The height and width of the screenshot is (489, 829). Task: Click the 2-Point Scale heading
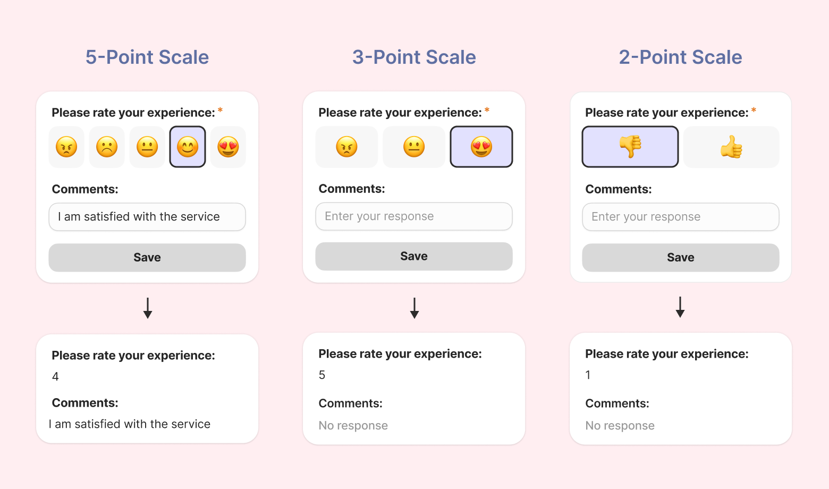680,57
